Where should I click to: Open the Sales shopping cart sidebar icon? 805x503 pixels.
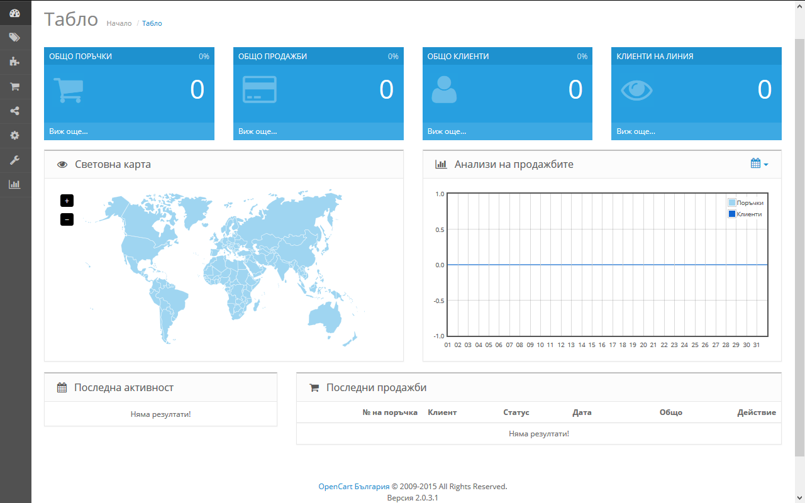click(15, 86)
